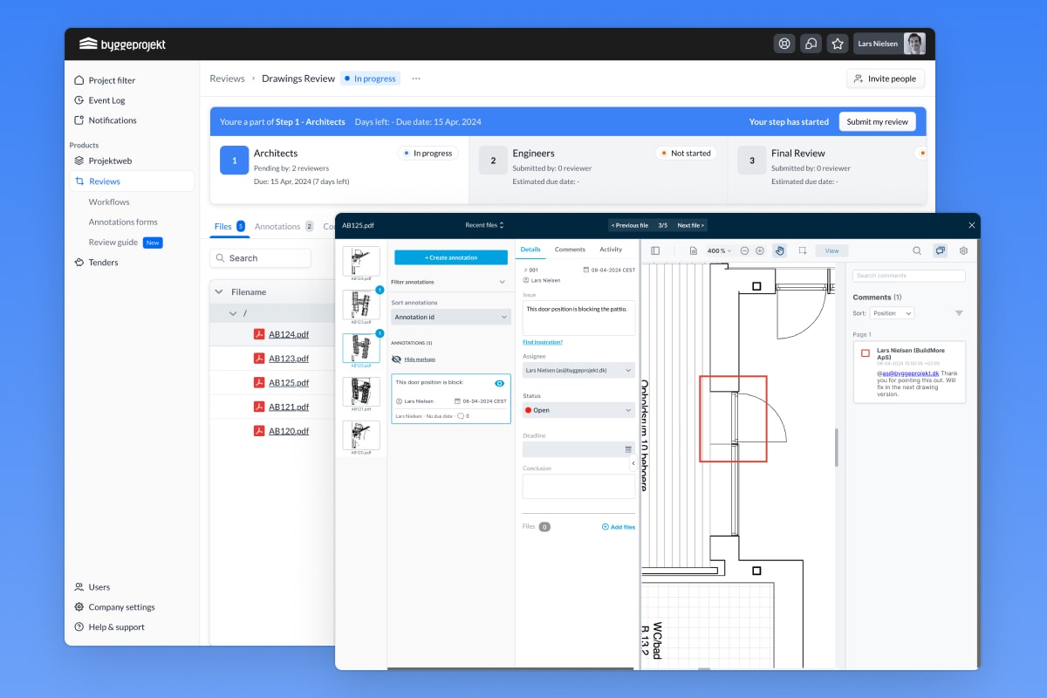
Task: Select the AB121.pdf thumbnail
Action: point(361,392)
